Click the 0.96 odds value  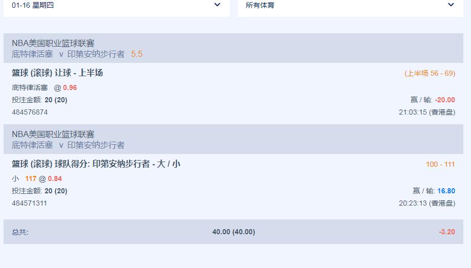pyautogui.click(x=70, y=87)
